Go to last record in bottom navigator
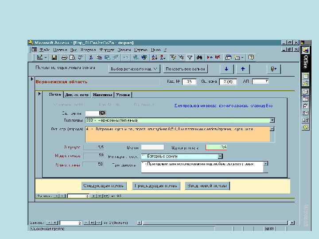 [93, 223]
